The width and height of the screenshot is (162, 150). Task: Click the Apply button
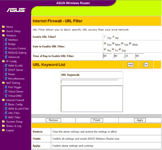pyautogui.click(x=140, y=120)
